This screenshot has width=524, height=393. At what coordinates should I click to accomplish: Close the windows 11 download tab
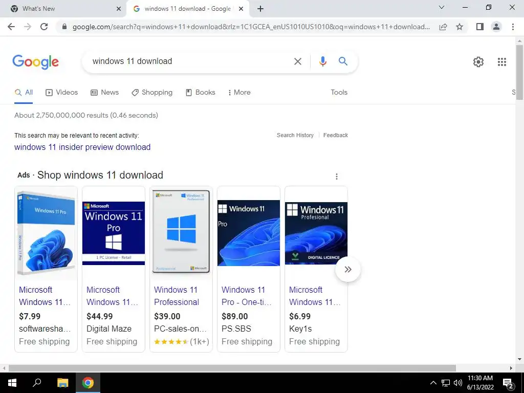click(x=241, y=9)
